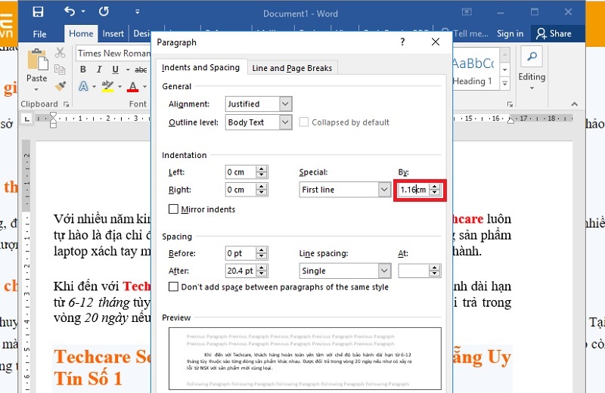Image resolution: width=605 pixels, height=393 pixels.
Task: Click the Redo repeat icon
Action: (104, 11)
